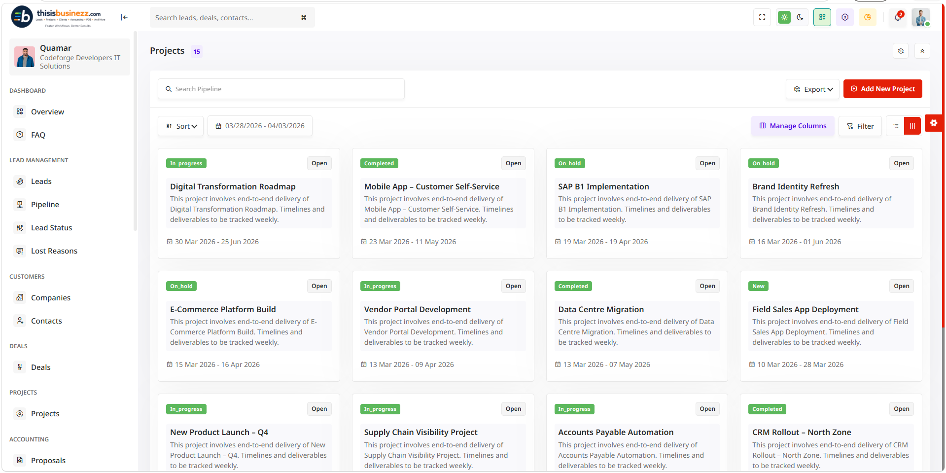946x473 pixels.
Task: Click Open on CRM Rollout – North Zone card
Action: 902,409
